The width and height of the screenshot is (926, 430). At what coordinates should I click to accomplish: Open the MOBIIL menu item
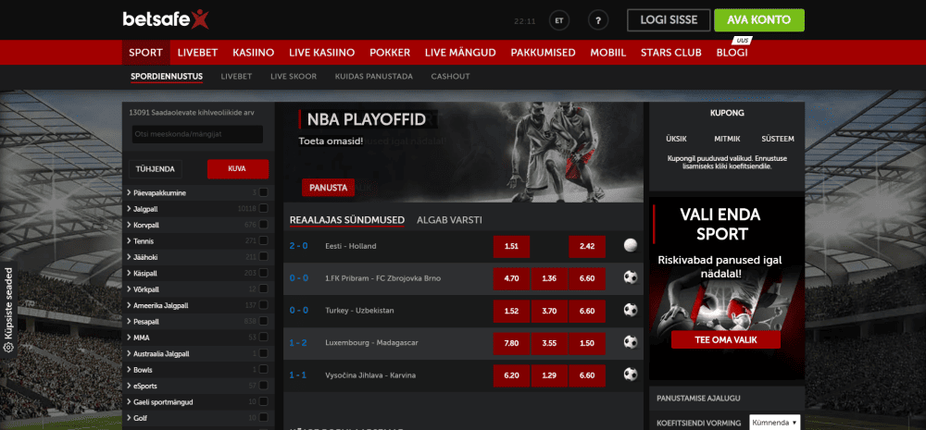pyautogui.click(x=607, y=53)
